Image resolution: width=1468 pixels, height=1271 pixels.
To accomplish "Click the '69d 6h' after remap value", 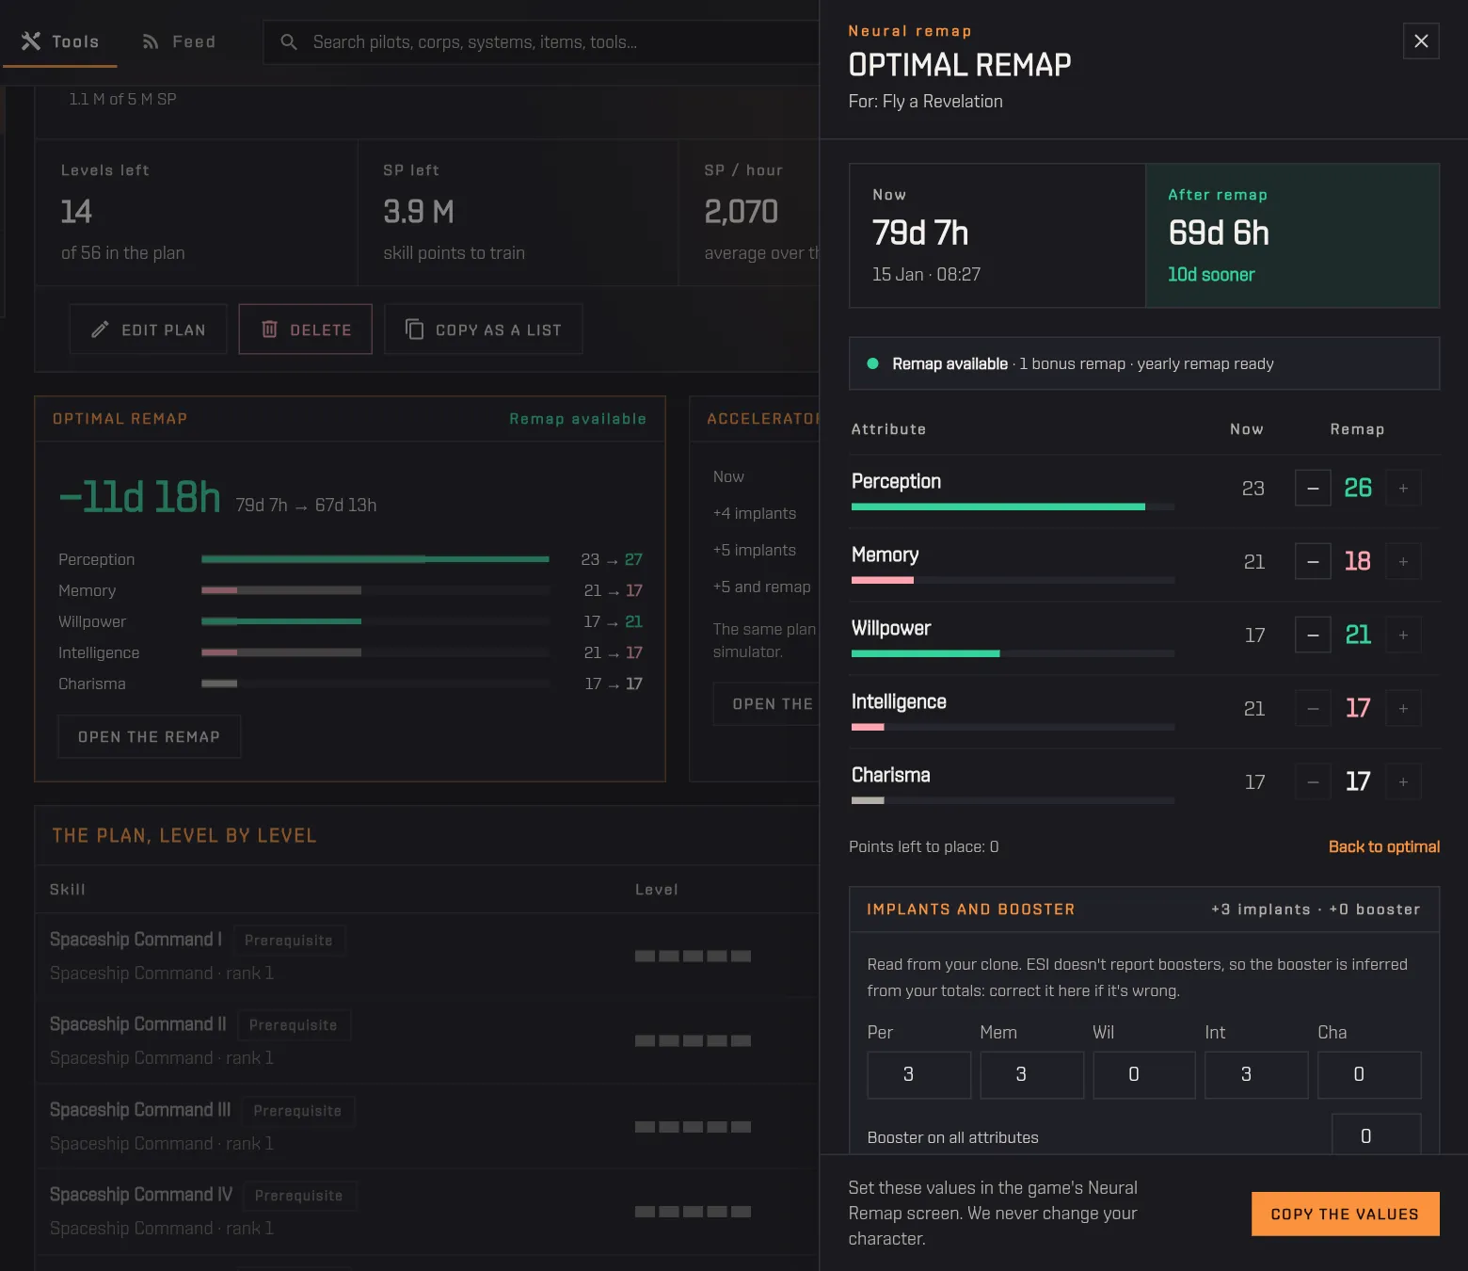I will (x=1219, y=233).
